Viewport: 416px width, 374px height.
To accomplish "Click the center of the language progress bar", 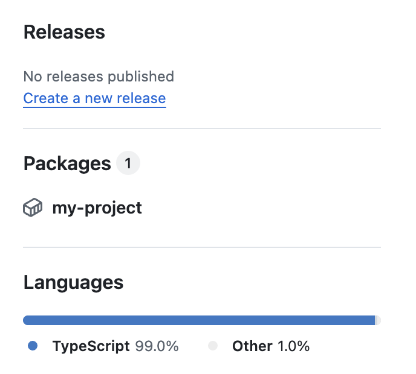I will 202,320.
